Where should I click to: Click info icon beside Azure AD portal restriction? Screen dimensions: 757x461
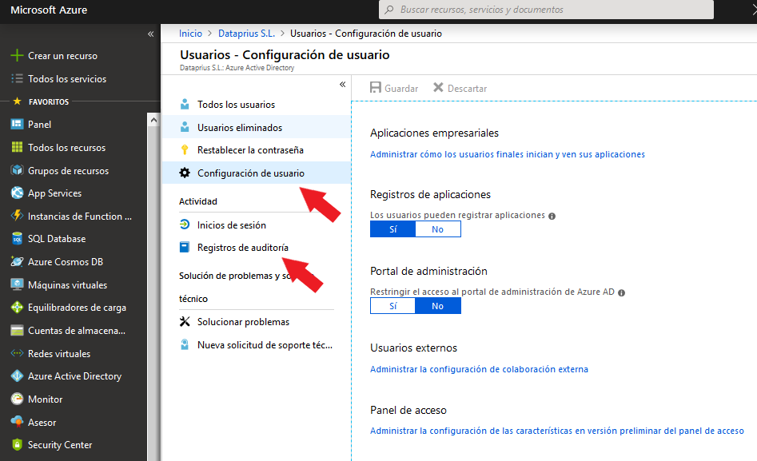621,293
